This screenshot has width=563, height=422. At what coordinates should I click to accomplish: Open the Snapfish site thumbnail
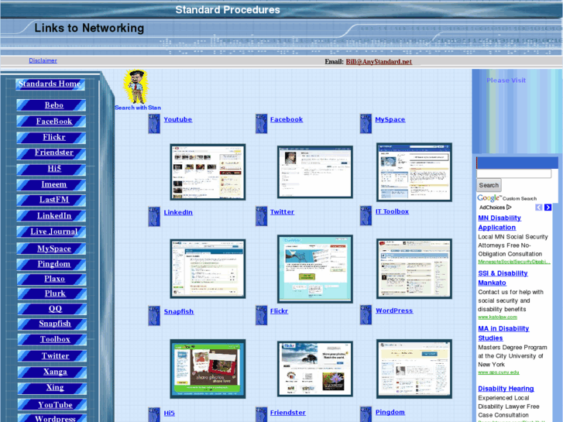pos(208,369)
